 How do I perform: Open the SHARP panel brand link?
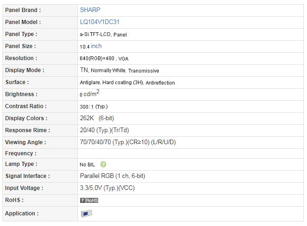90,10
